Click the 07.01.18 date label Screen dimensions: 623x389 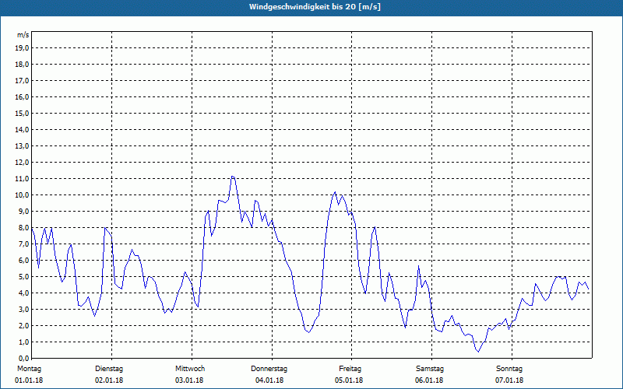509,380
